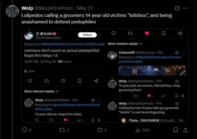View analytics showing 595 views
Screen dimensions: 197x139
[x=138, y=130]
